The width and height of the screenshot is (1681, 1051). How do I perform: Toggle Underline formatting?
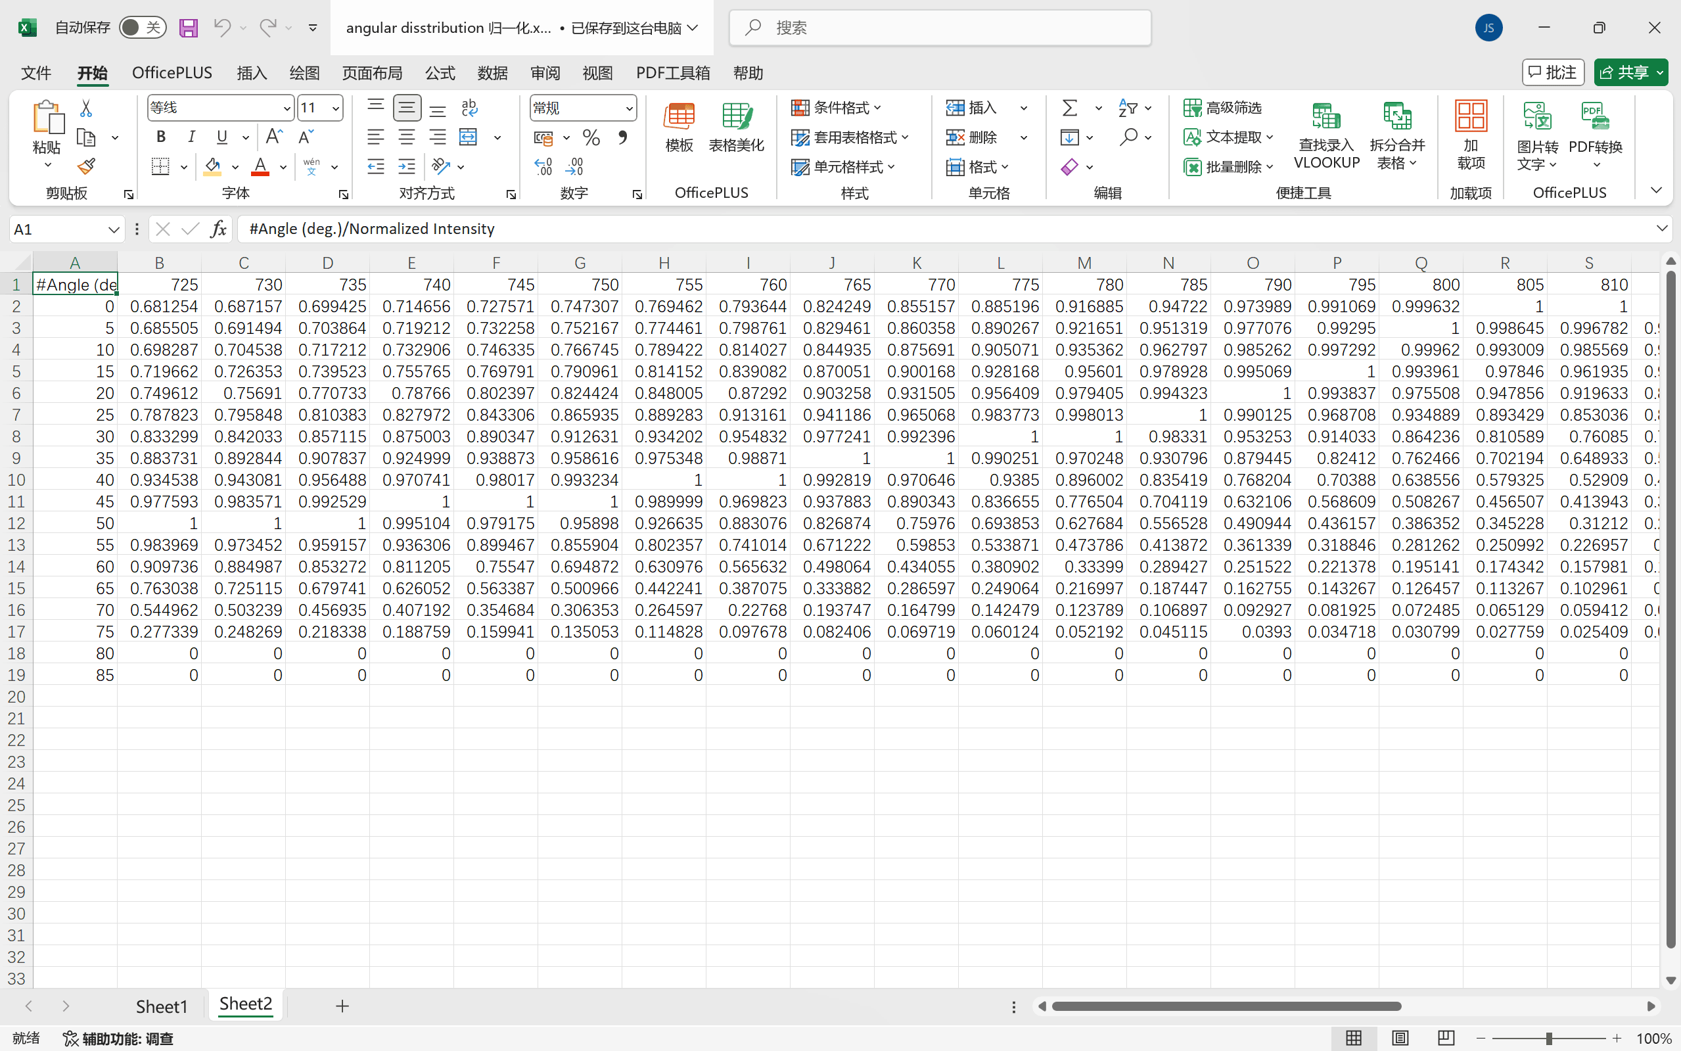(221, 137)
